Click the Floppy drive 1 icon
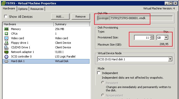Image resolution: width=179 pixels, height=99 pixels. [6, 43]
